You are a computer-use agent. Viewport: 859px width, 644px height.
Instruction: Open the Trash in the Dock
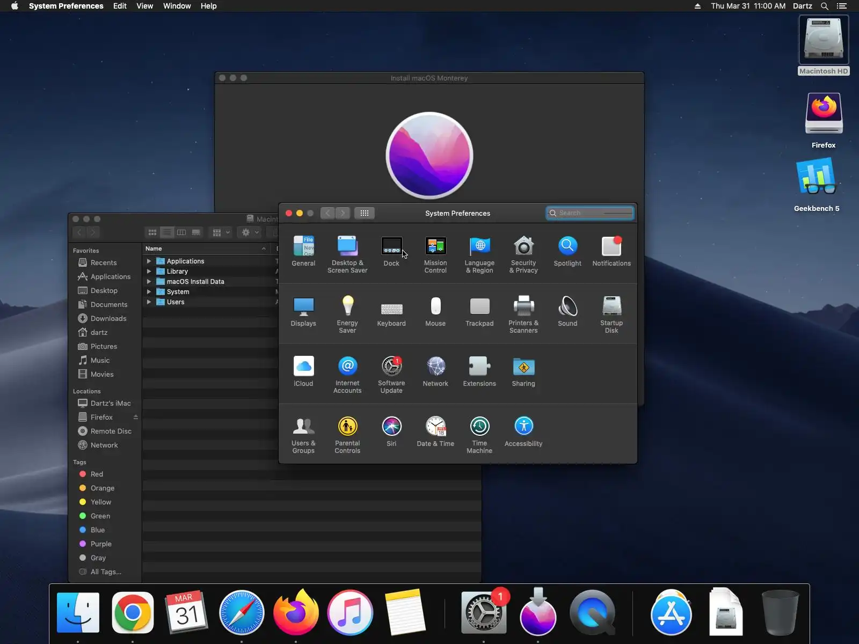pos(780,612)
